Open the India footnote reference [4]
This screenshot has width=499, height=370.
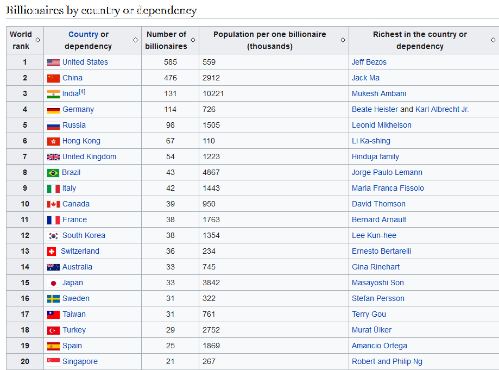[82, 92]
